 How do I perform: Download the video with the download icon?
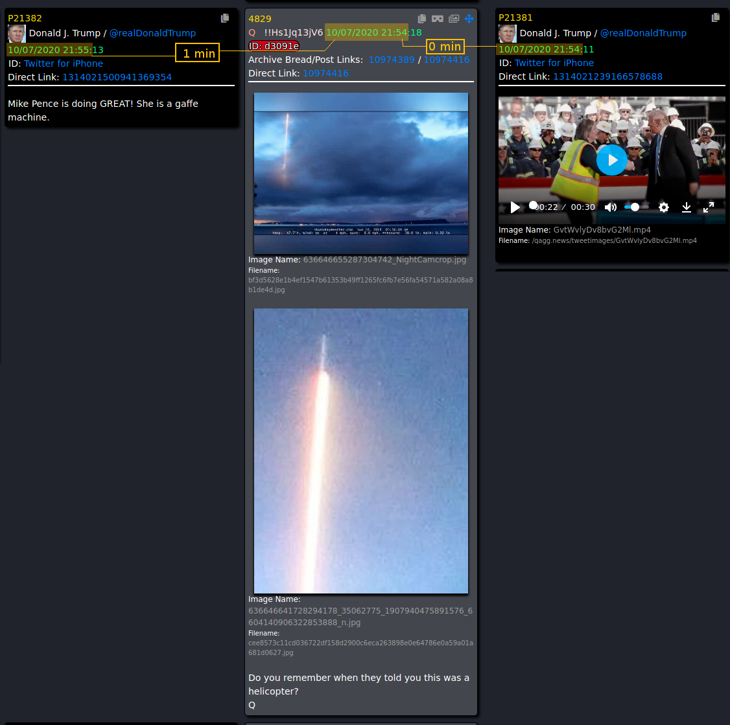coord(686,207)
